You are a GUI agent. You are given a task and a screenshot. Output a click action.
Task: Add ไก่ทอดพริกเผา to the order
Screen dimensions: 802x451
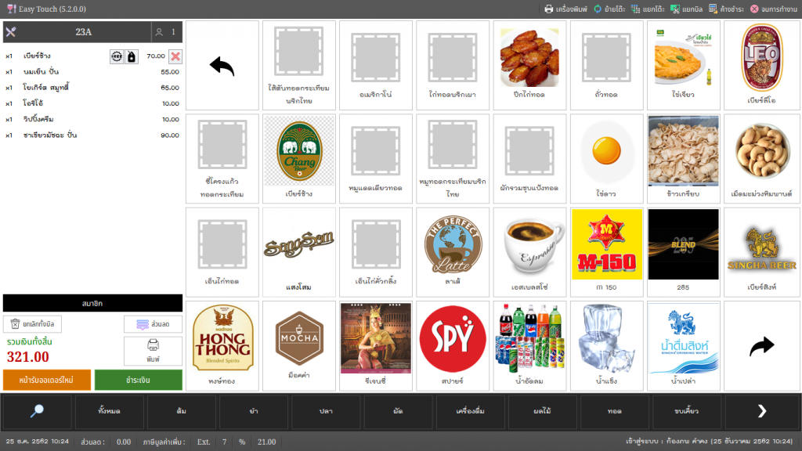(x=453, y=66)
